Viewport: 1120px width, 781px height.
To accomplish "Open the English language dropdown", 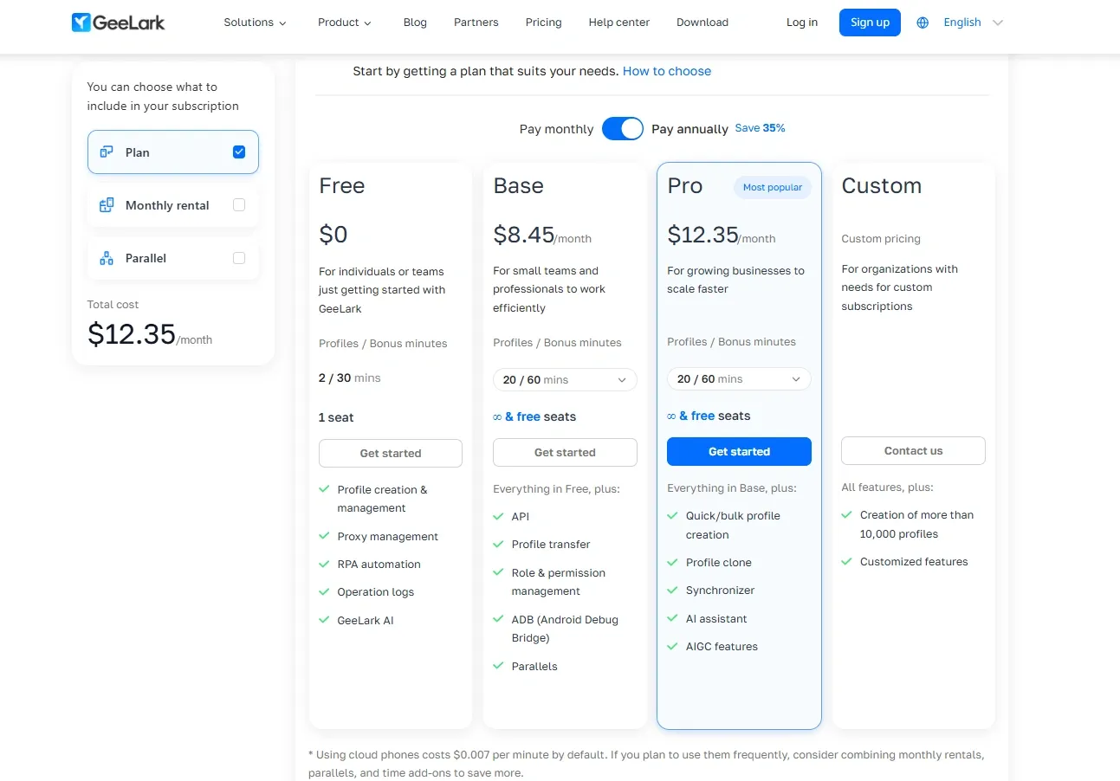I will point(973,23).
